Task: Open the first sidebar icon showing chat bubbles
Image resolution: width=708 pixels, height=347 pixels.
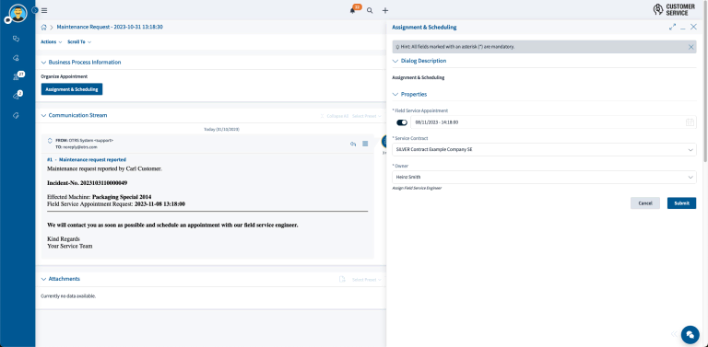Action: coord(17,39)
